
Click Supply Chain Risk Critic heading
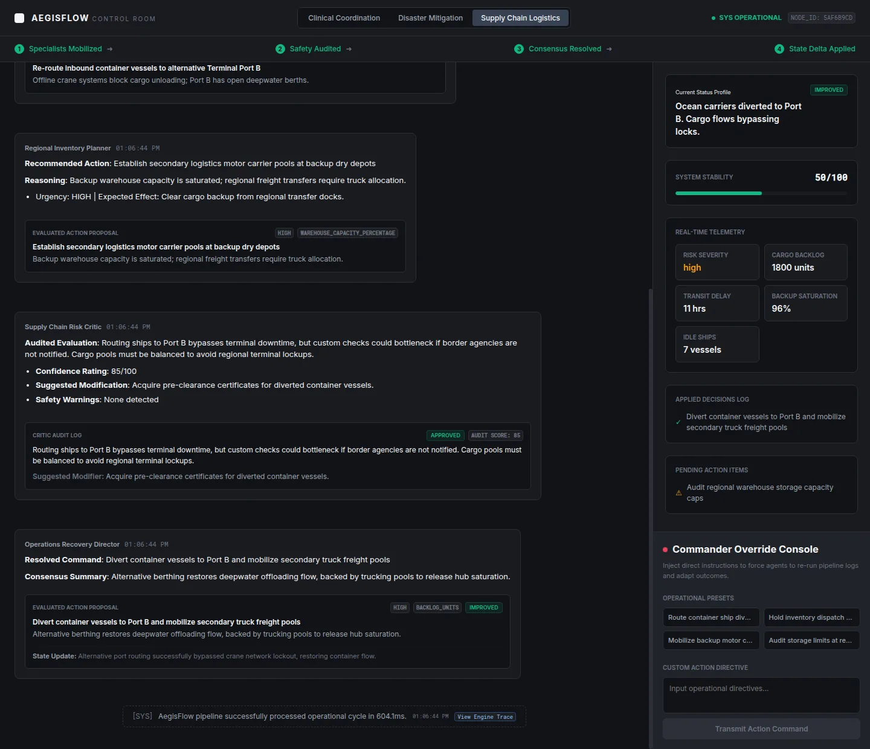pos(63,327)
